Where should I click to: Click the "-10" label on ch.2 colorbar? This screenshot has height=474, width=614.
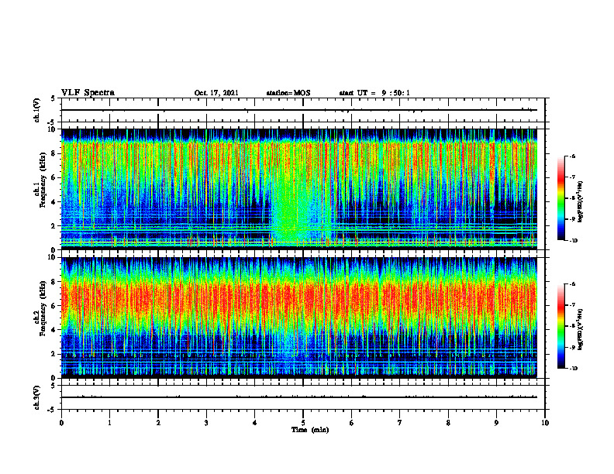(x=573, y=369)
